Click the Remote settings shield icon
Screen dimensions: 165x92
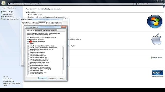tap(2, 14)
